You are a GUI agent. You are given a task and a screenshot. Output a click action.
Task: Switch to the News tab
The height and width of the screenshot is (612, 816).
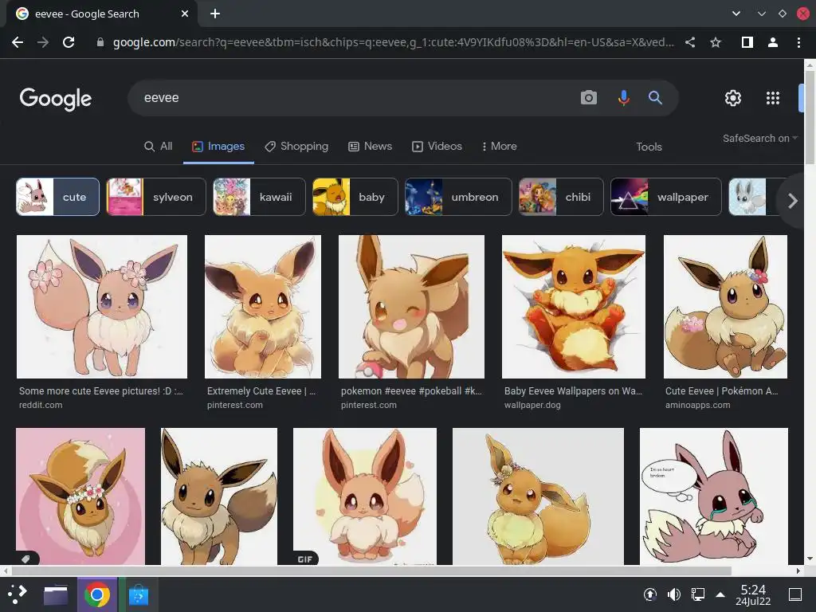tap(370, 147)
